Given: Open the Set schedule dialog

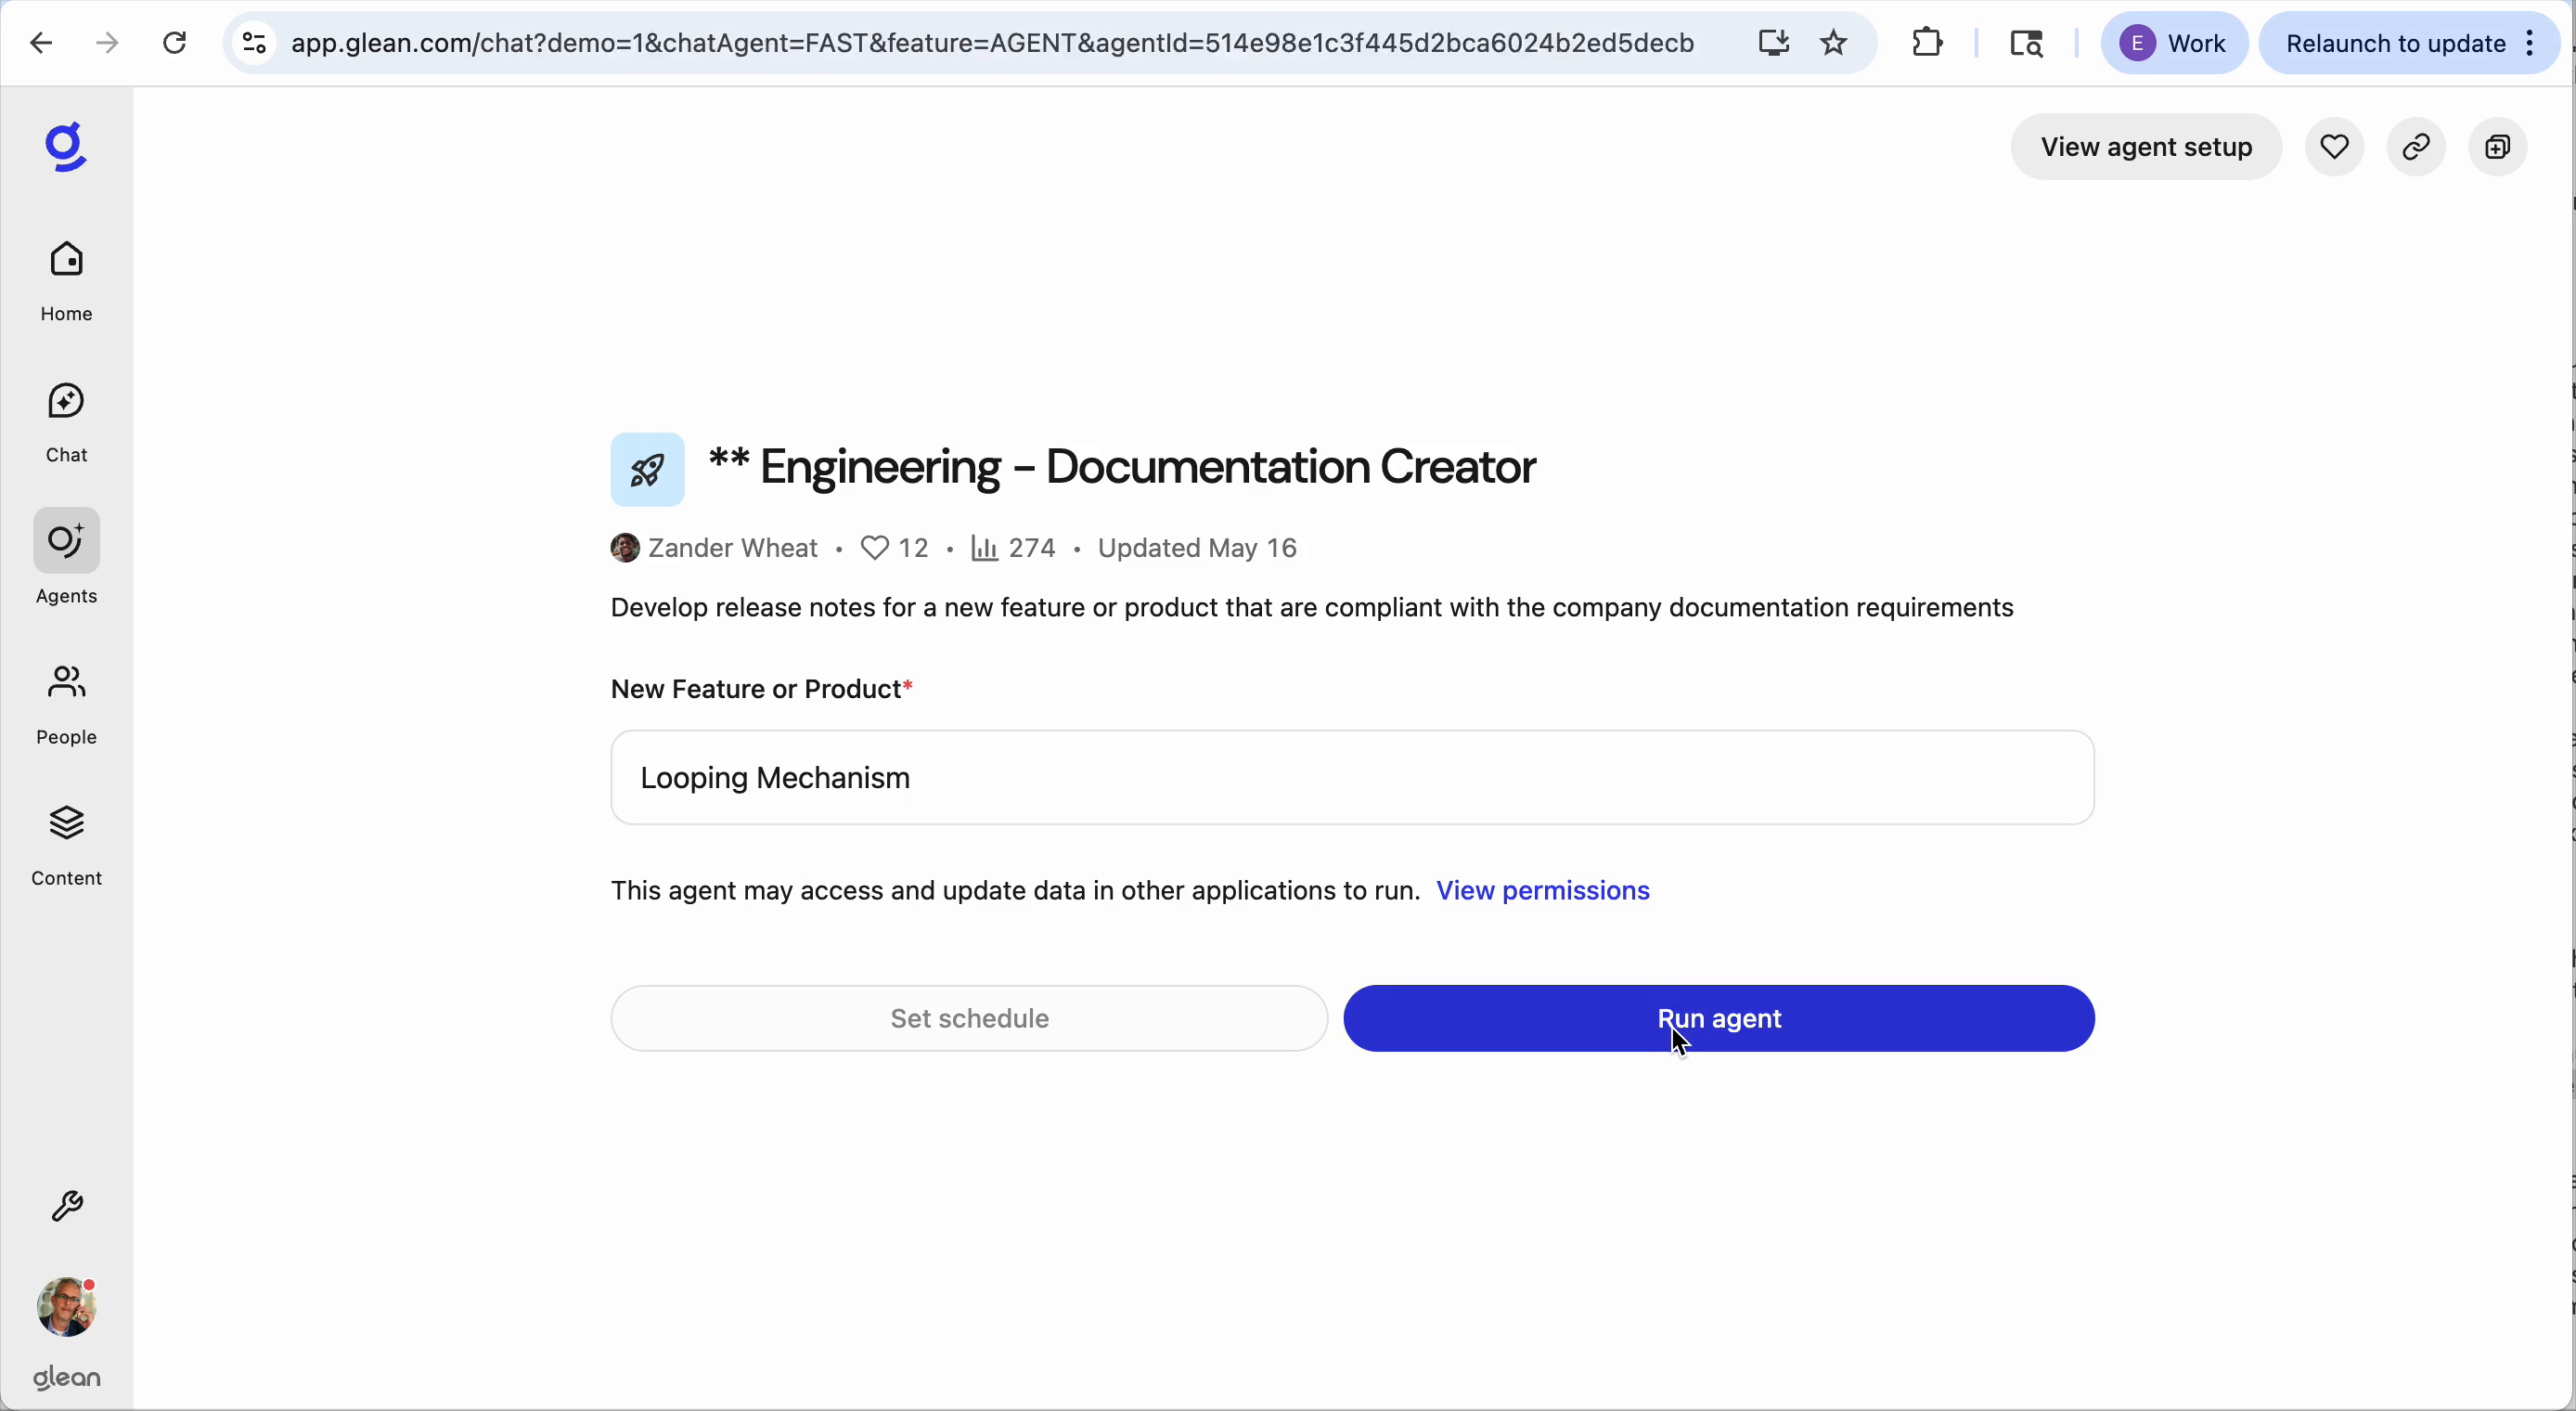Looking at the screenshot, I should [967, 1017].
